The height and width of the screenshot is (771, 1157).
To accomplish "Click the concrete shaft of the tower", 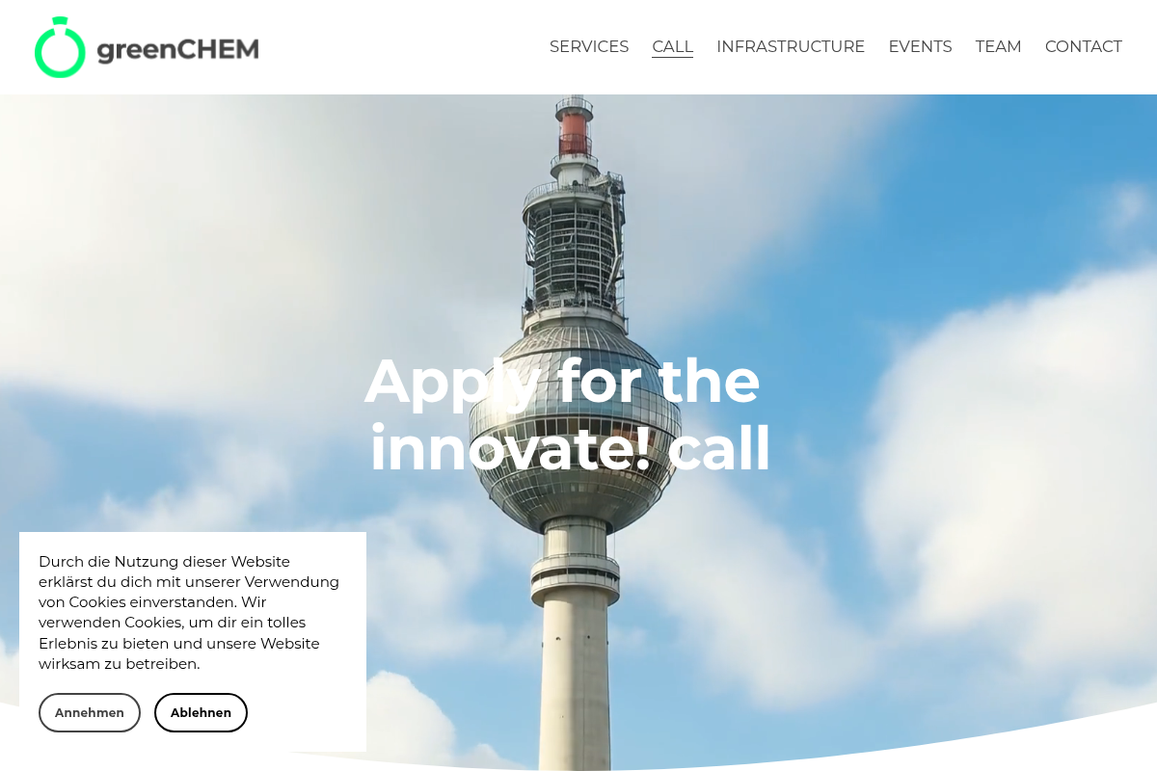I will (575, 675).
